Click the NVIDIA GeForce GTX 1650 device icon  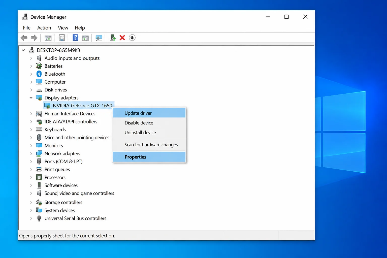pyautogui.click(x=47, y=106)
